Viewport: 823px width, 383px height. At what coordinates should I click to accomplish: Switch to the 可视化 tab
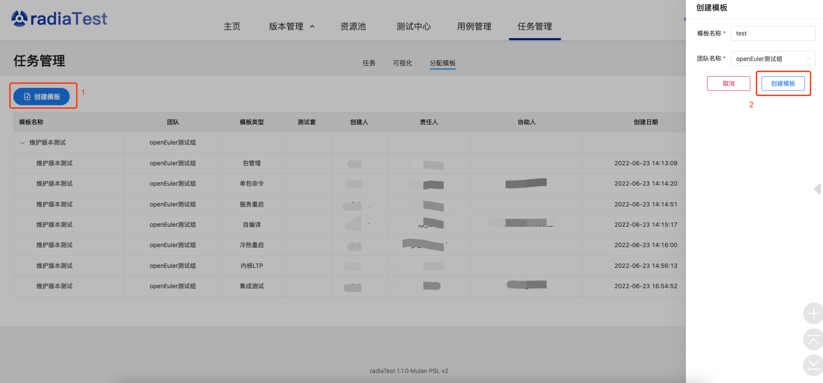[402, 63]
